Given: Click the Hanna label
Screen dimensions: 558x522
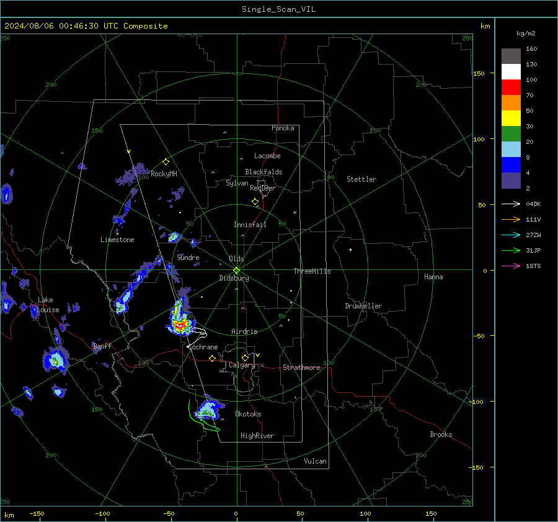Looking at the screenshot, I should click(433, 277).
